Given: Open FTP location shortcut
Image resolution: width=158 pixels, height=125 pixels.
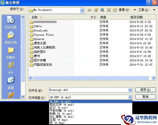Looking at the screenshot, I should 11,68.
